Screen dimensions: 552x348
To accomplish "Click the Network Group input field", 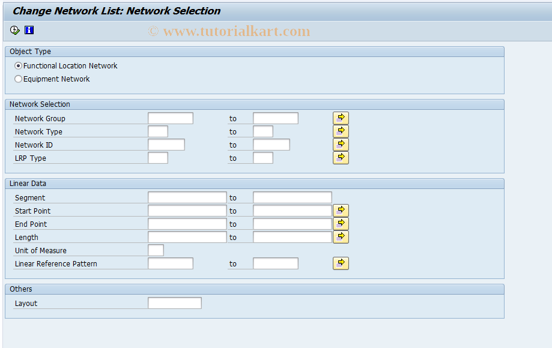I will [x=170, y=118].
